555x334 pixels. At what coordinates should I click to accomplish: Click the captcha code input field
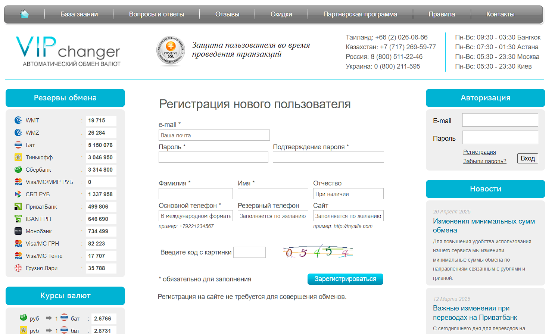[x=249, y=252]
